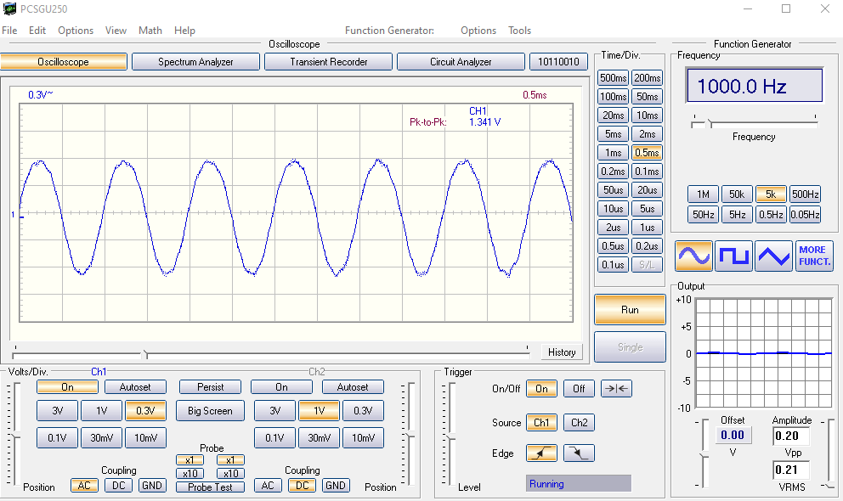Click the 10110010 digital display button
The height and width of the screenshot is (501, 843).
(558, 62)
